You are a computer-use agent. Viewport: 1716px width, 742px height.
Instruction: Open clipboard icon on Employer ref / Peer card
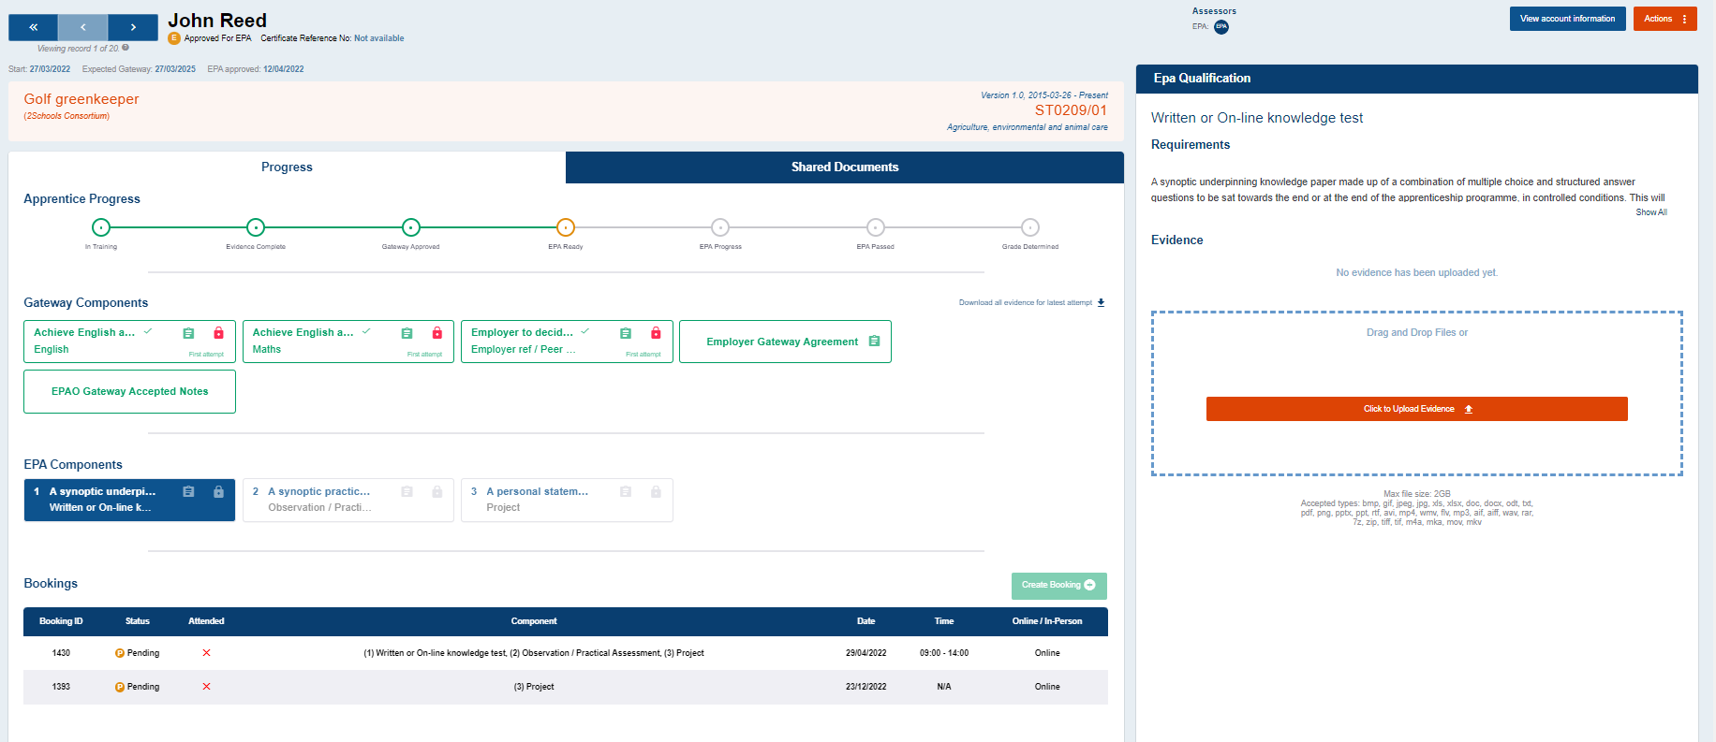coord(626,333)
